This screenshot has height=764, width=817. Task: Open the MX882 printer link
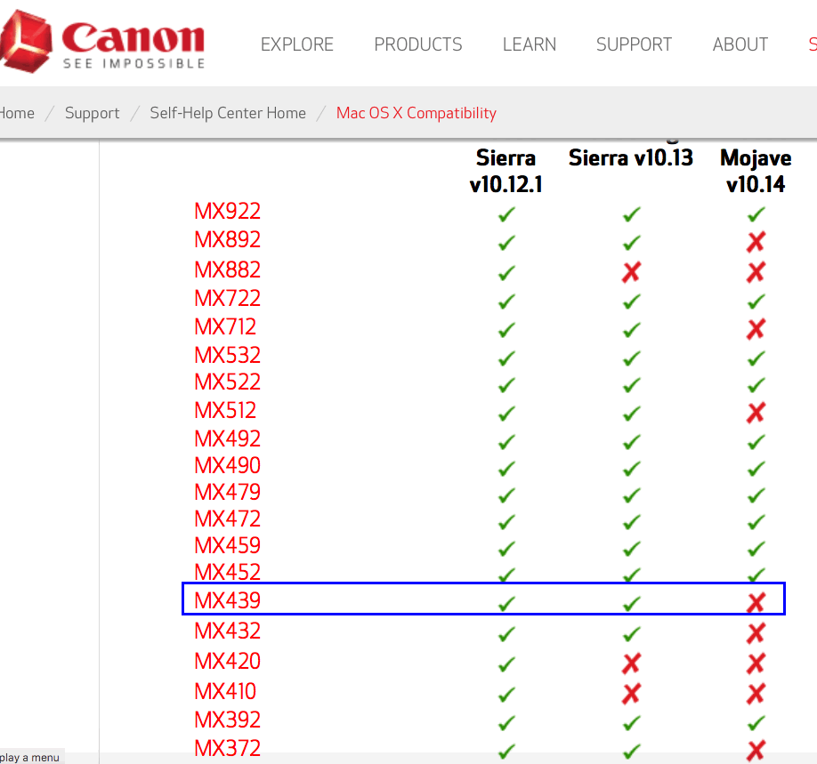[x=227, y=270]
